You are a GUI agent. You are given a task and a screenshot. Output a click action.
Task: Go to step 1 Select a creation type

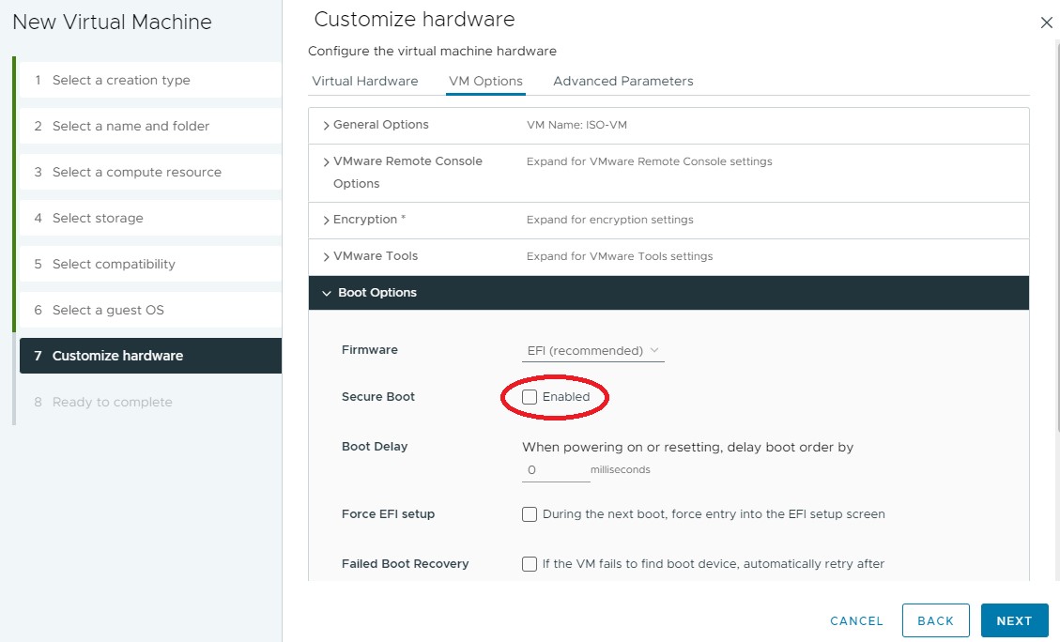(x=121, y=80)
